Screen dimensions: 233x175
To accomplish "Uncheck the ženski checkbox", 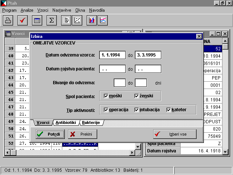I will [137, 96].
